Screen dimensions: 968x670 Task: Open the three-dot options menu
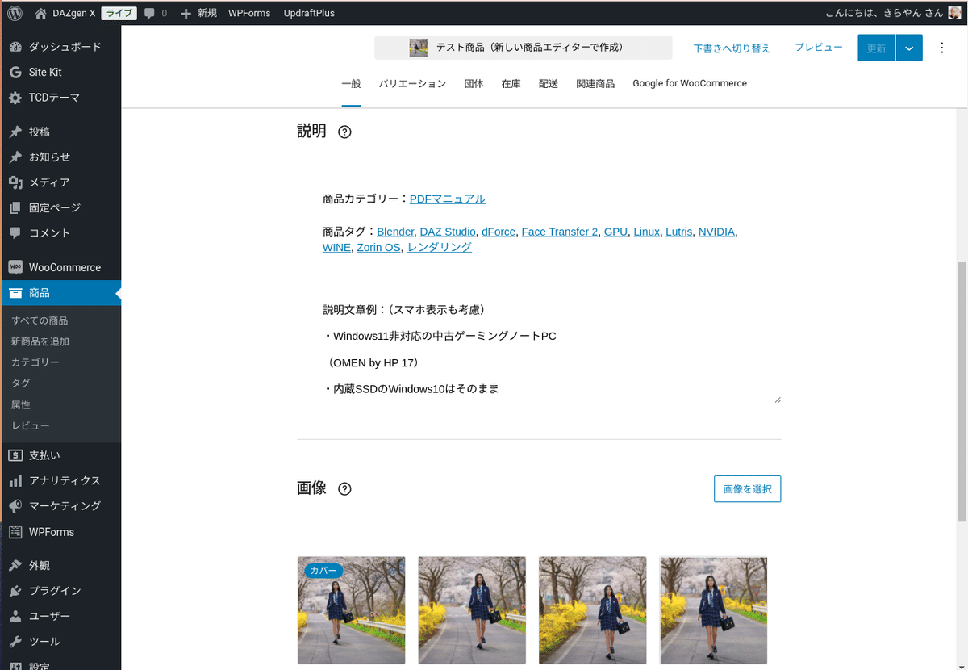(x=941, y=48)
